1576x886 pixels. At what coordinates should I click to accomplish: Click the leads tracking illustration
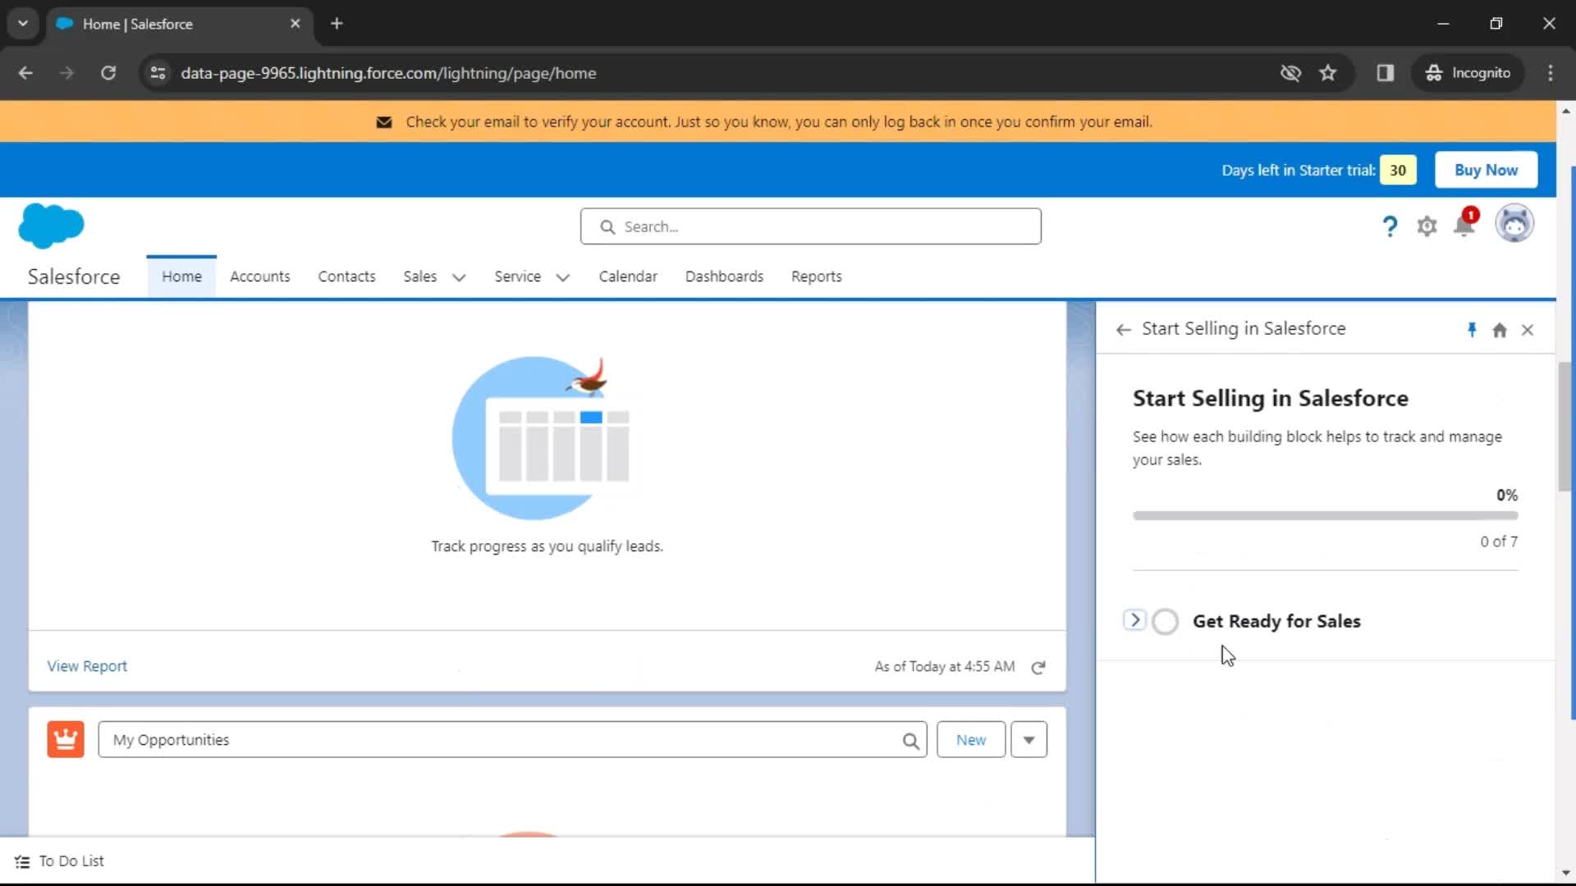pos(540,438)
